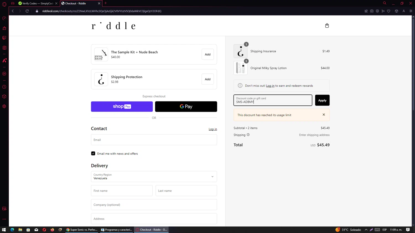The width and height of the screenshot is (415, 233).
Task: Click the shipping info question mark icon
Action: coord(248,135)
